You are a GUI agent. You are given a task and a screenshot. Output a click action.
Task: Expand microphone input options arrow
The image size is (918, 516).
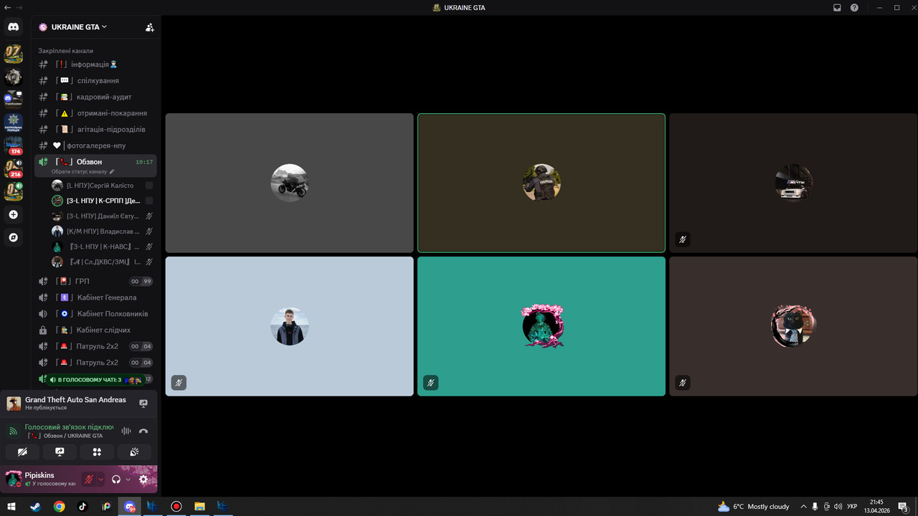[101, 479]
